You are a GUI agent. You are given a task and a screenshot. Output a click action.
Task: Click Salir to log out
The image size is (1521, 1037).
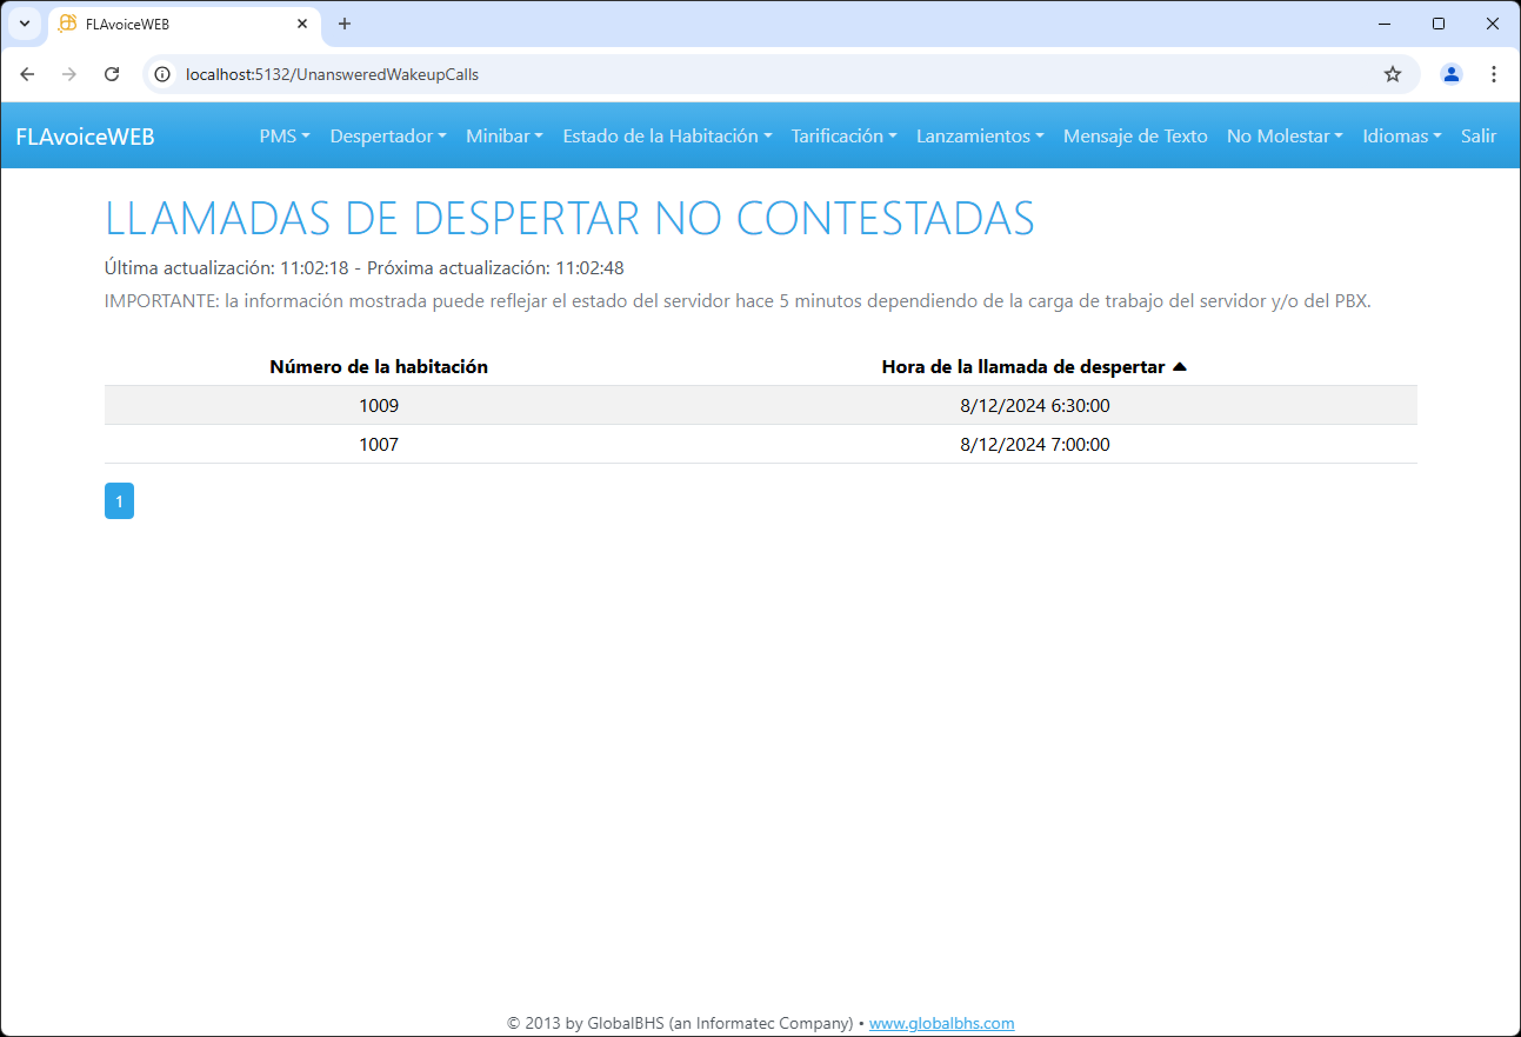click(x=1479, y=137)
